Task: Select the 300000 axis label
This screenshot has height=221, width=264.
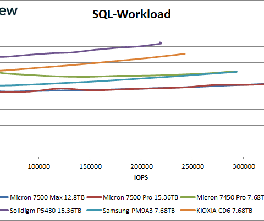Action: pos(244,166)
